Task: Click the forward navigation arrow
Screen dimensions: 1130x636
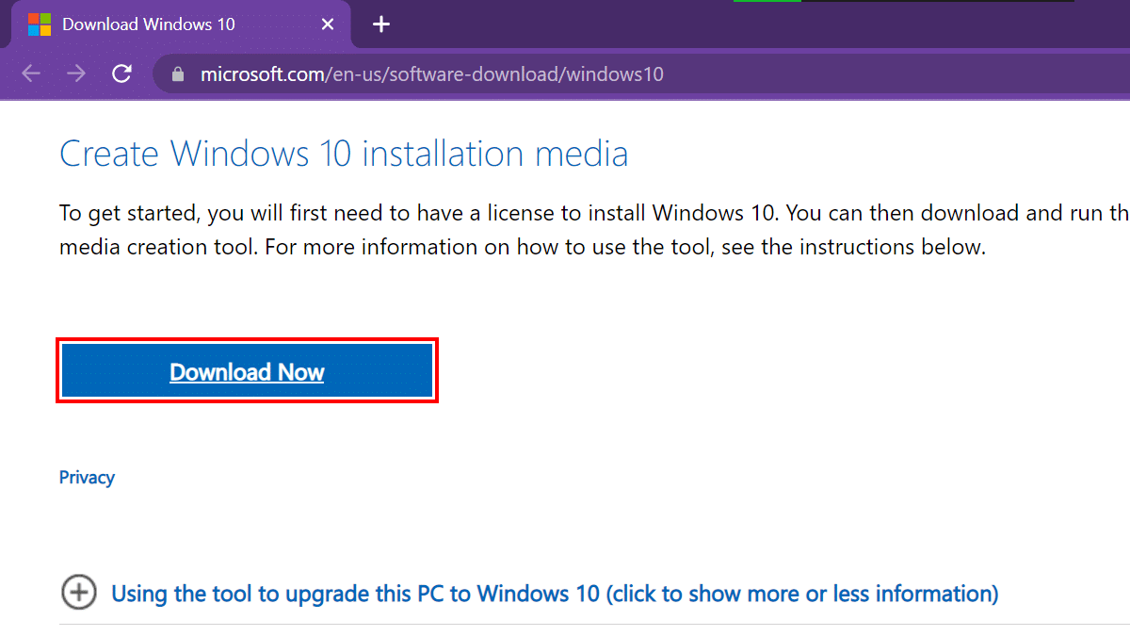Action: 76,73
